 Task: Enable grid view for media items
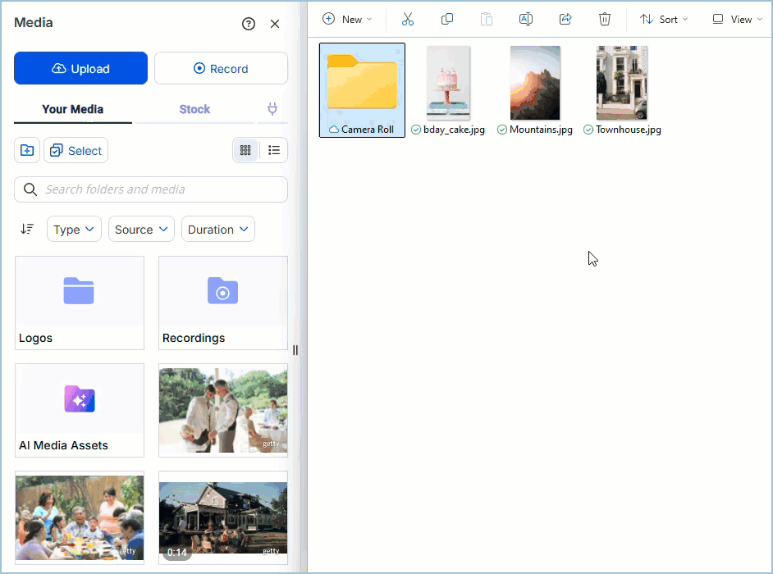(245, 150)
